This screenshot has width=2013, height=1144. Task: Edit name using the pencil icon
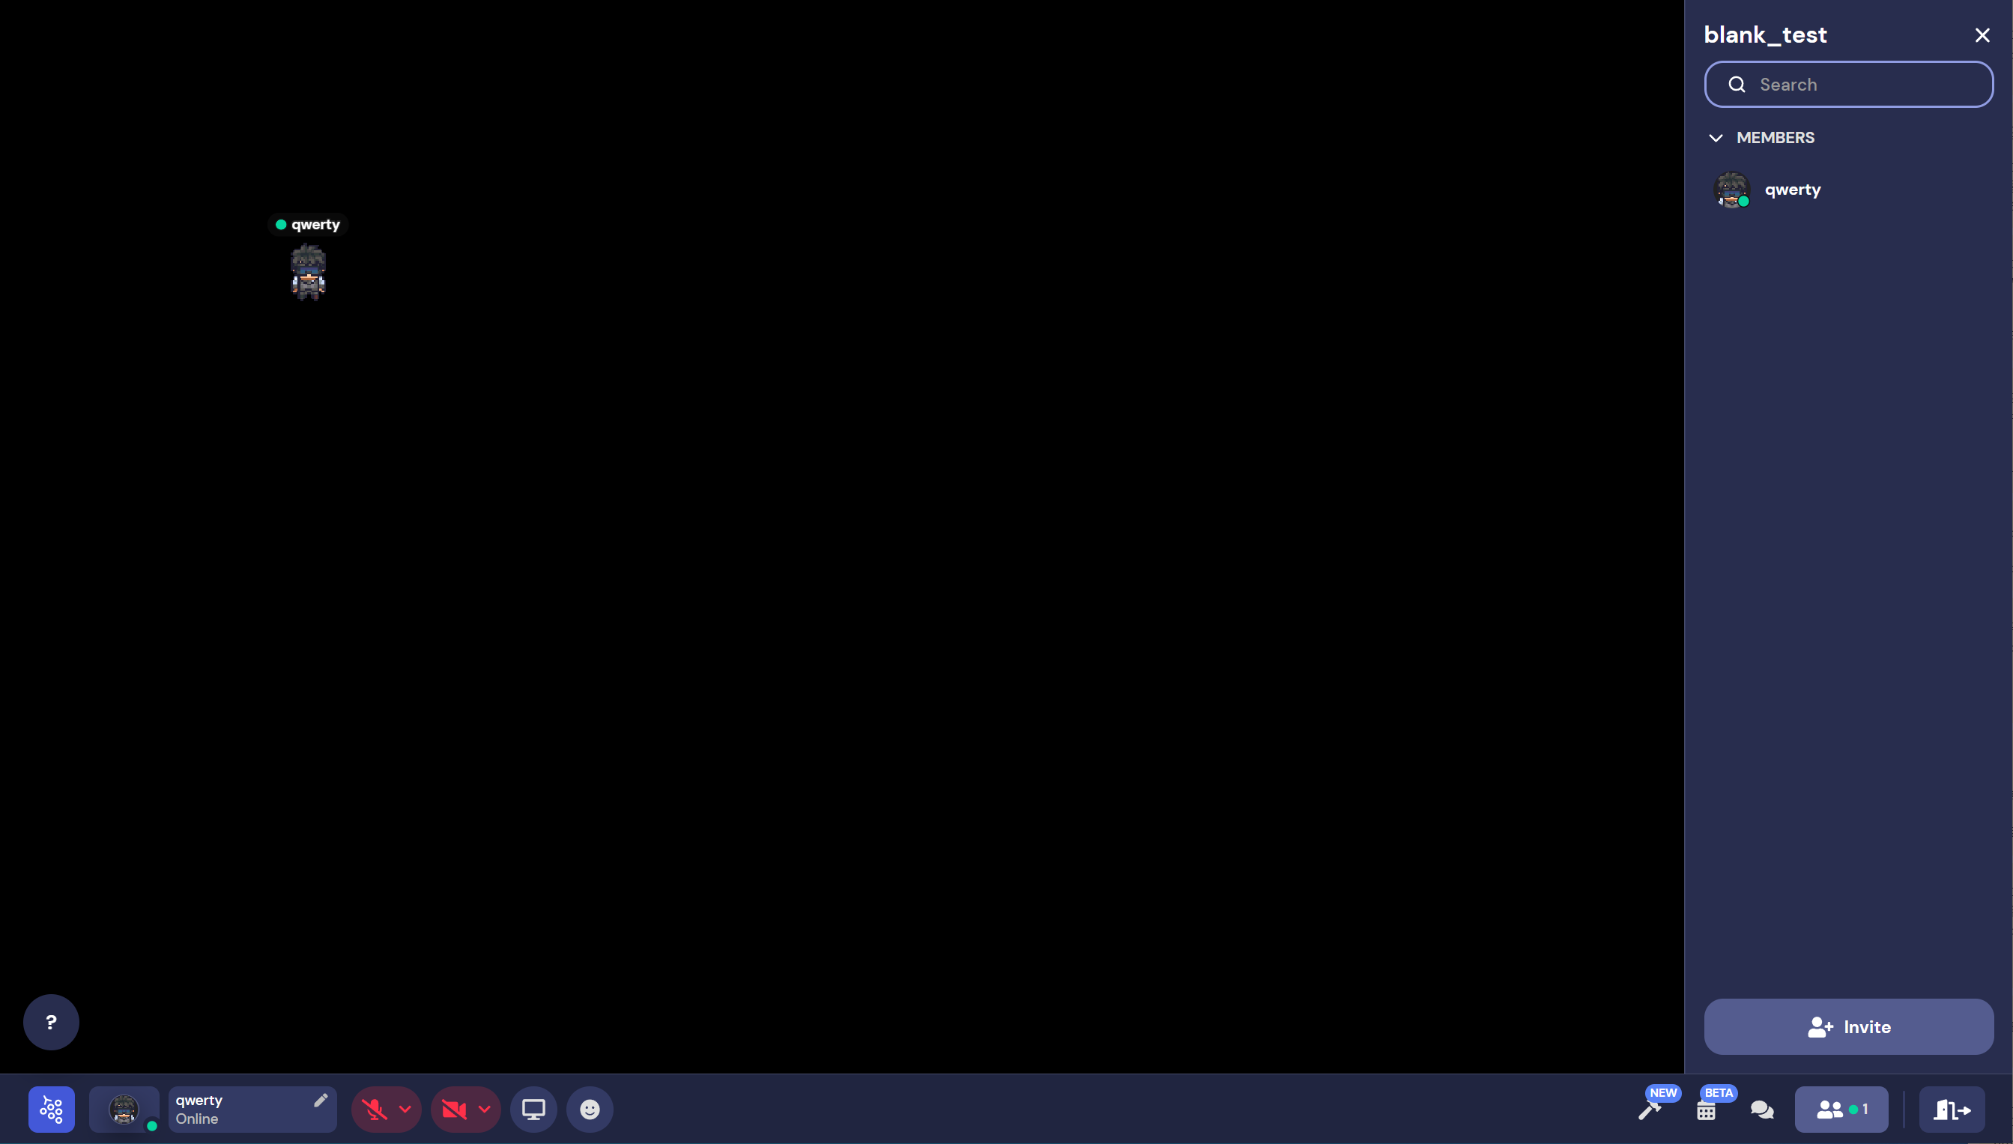pos(320,1100)
